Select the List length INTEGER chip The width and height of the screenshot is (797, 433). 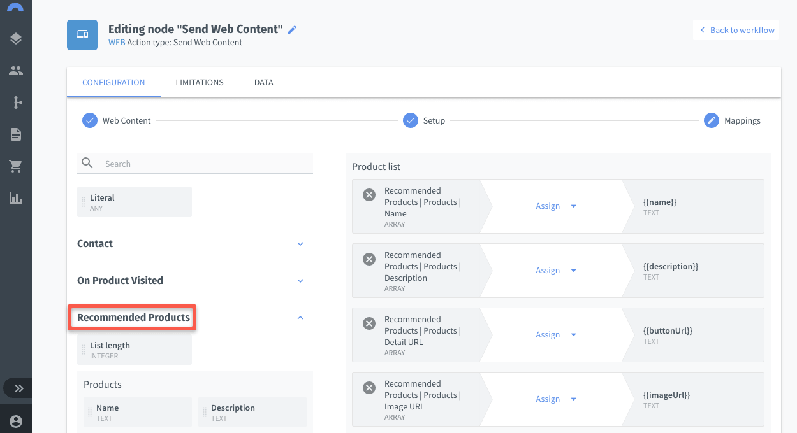pyautogui.click(x=135, y=350)
